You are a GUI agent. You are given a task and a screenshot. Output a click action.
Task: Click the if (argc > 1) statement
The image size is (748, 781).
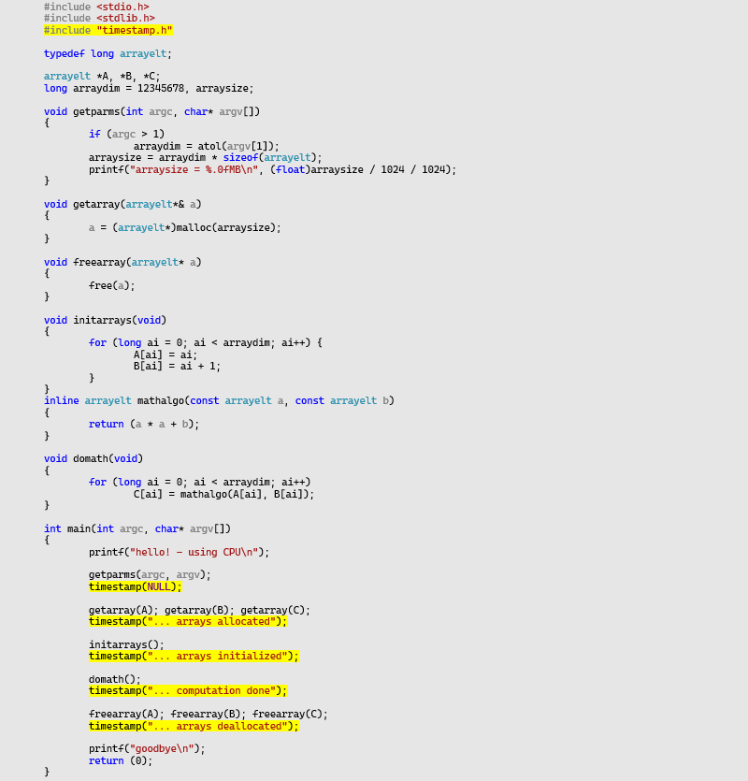(x=126, y=134)
